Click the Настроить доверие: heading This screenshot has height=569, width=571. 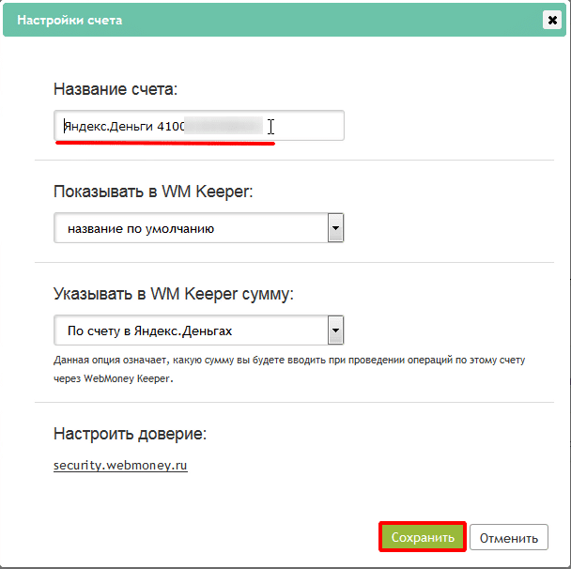(130, 434)
